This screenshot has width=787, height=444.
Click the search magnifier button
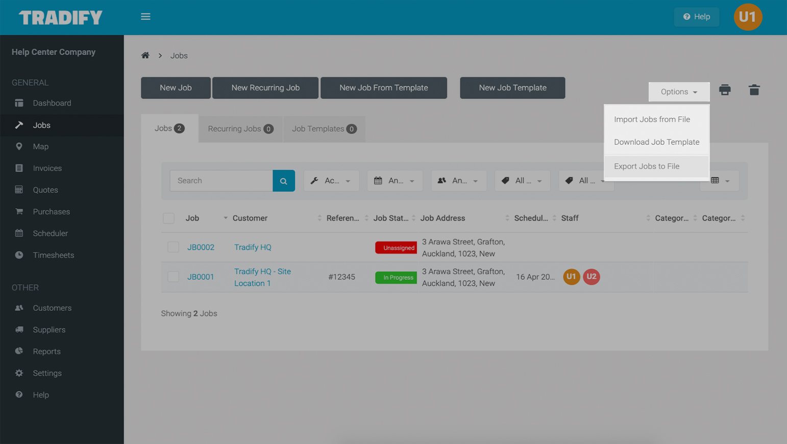click(x=284, y=181)
